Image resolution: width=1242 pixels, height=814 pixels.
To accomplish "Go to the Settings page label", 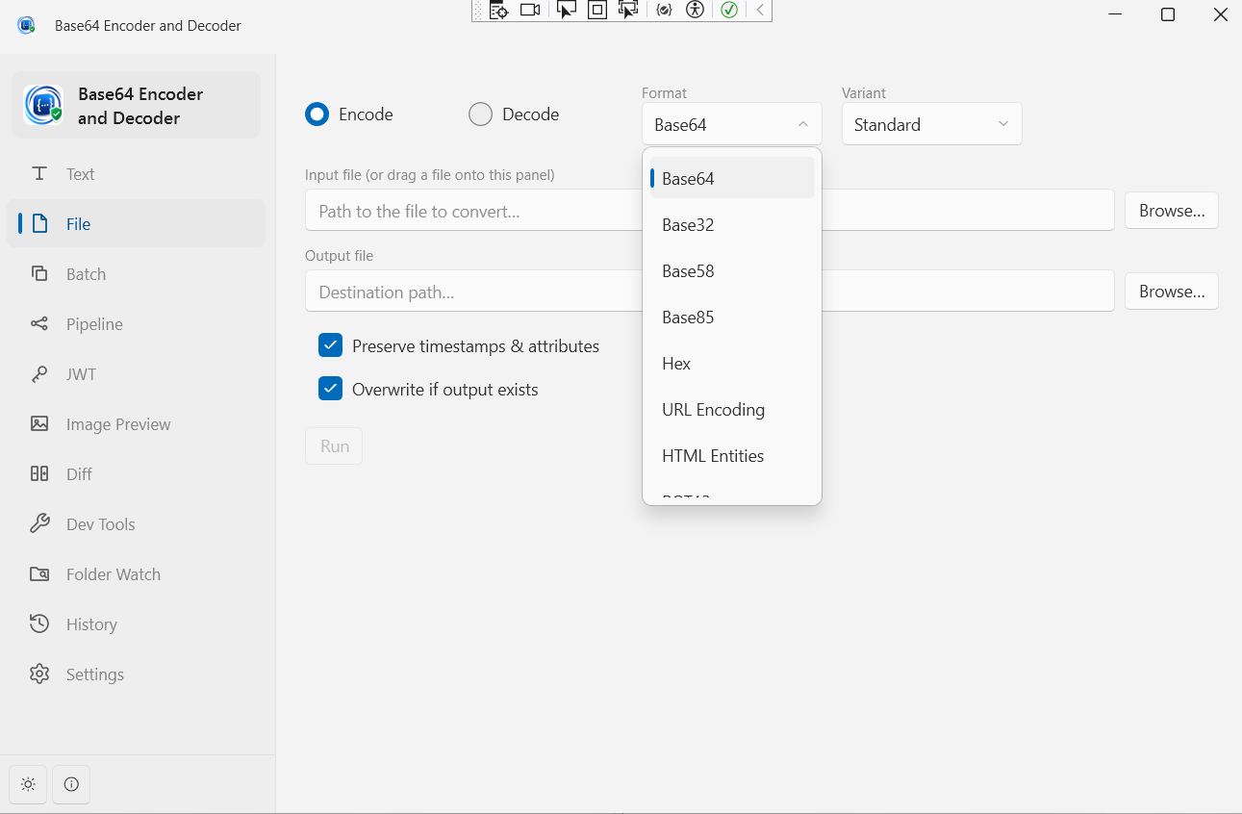I will tap(95, 674).
